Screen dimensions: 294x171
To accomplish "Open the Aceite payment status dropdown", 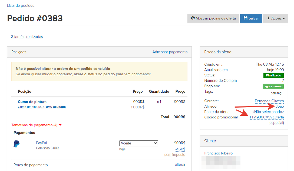I will click(x=138, y=143).
